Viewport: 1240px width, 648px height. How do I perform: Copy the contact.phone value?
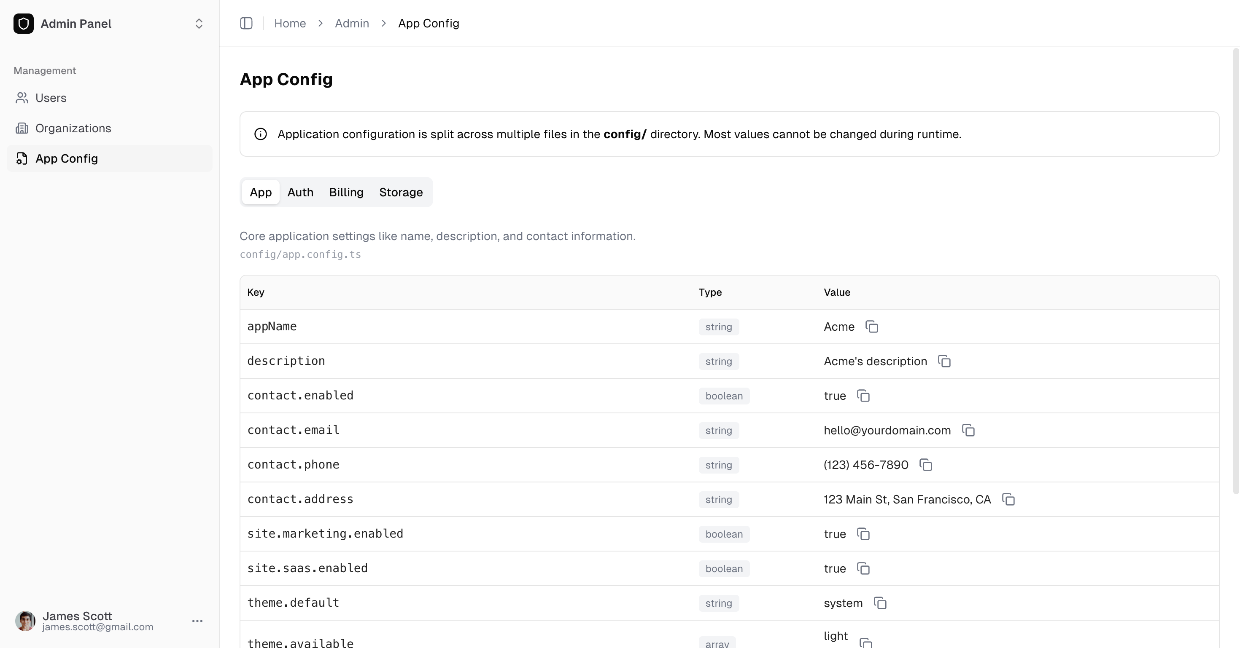[x=925, y=465]
